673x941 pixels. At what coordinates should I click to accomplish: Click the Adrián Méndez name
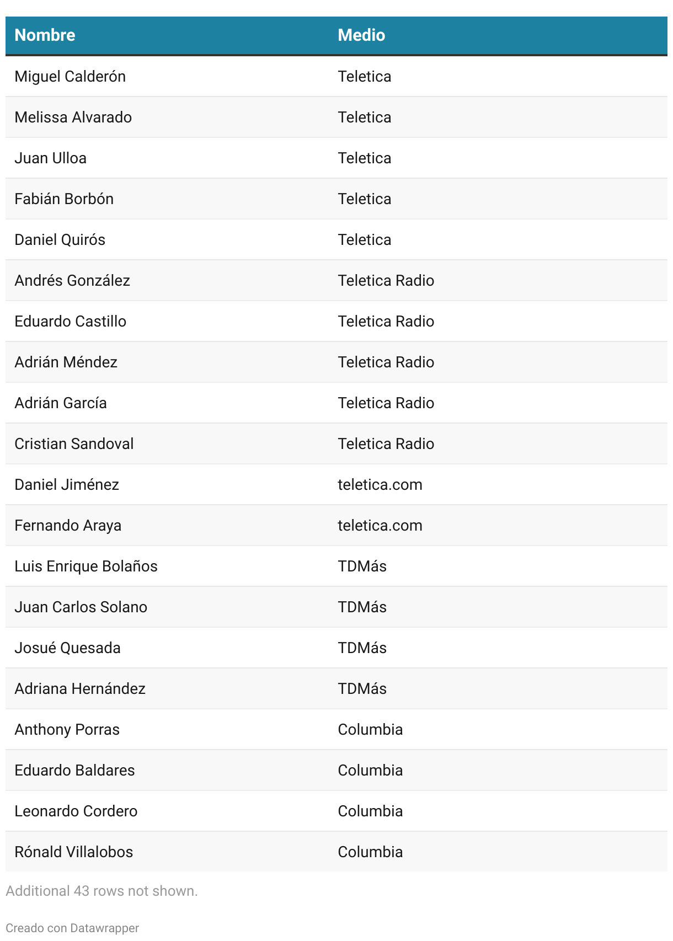click(x=66, y=362)
